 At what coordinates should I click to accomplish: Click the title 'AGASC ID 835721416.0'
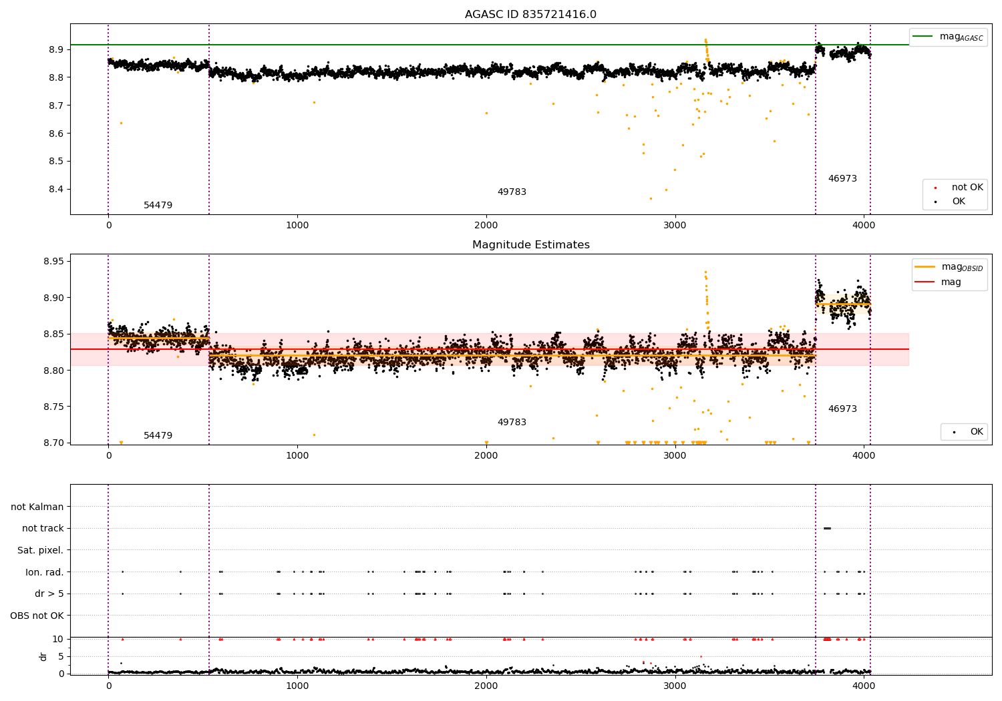coord(530,15)
